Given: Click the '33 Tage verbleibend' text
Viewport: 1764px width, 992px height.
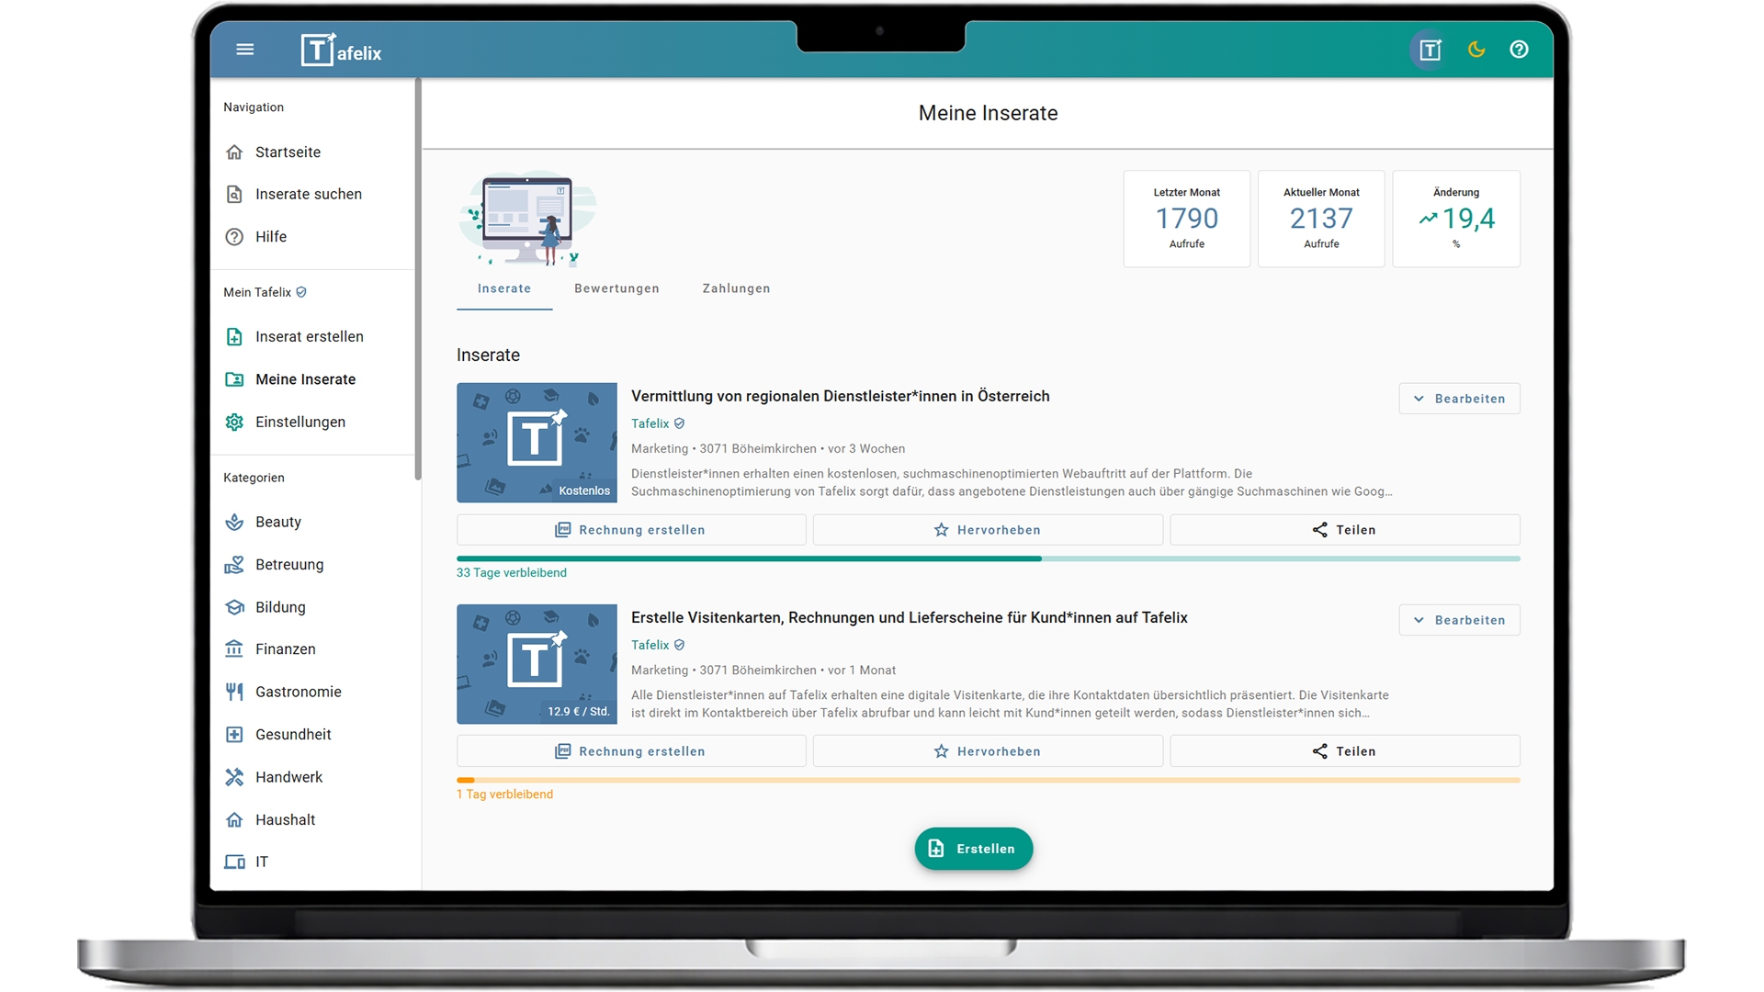Looking at the screenshot, I should (x=512, y=573).
